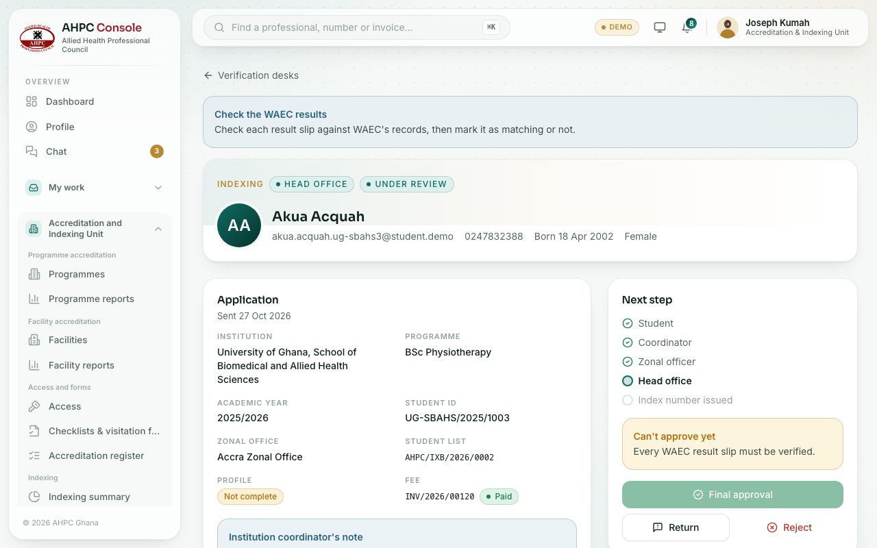Screen dimensions: 877x548
Task: Open Joseph Kumah's user menu
Action: coord(784,27)
